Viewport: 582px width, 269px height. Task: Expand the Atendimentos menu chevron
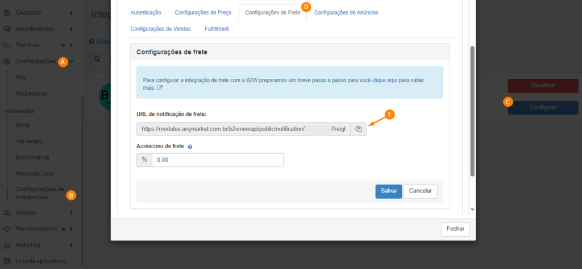(x=71, y=29)
